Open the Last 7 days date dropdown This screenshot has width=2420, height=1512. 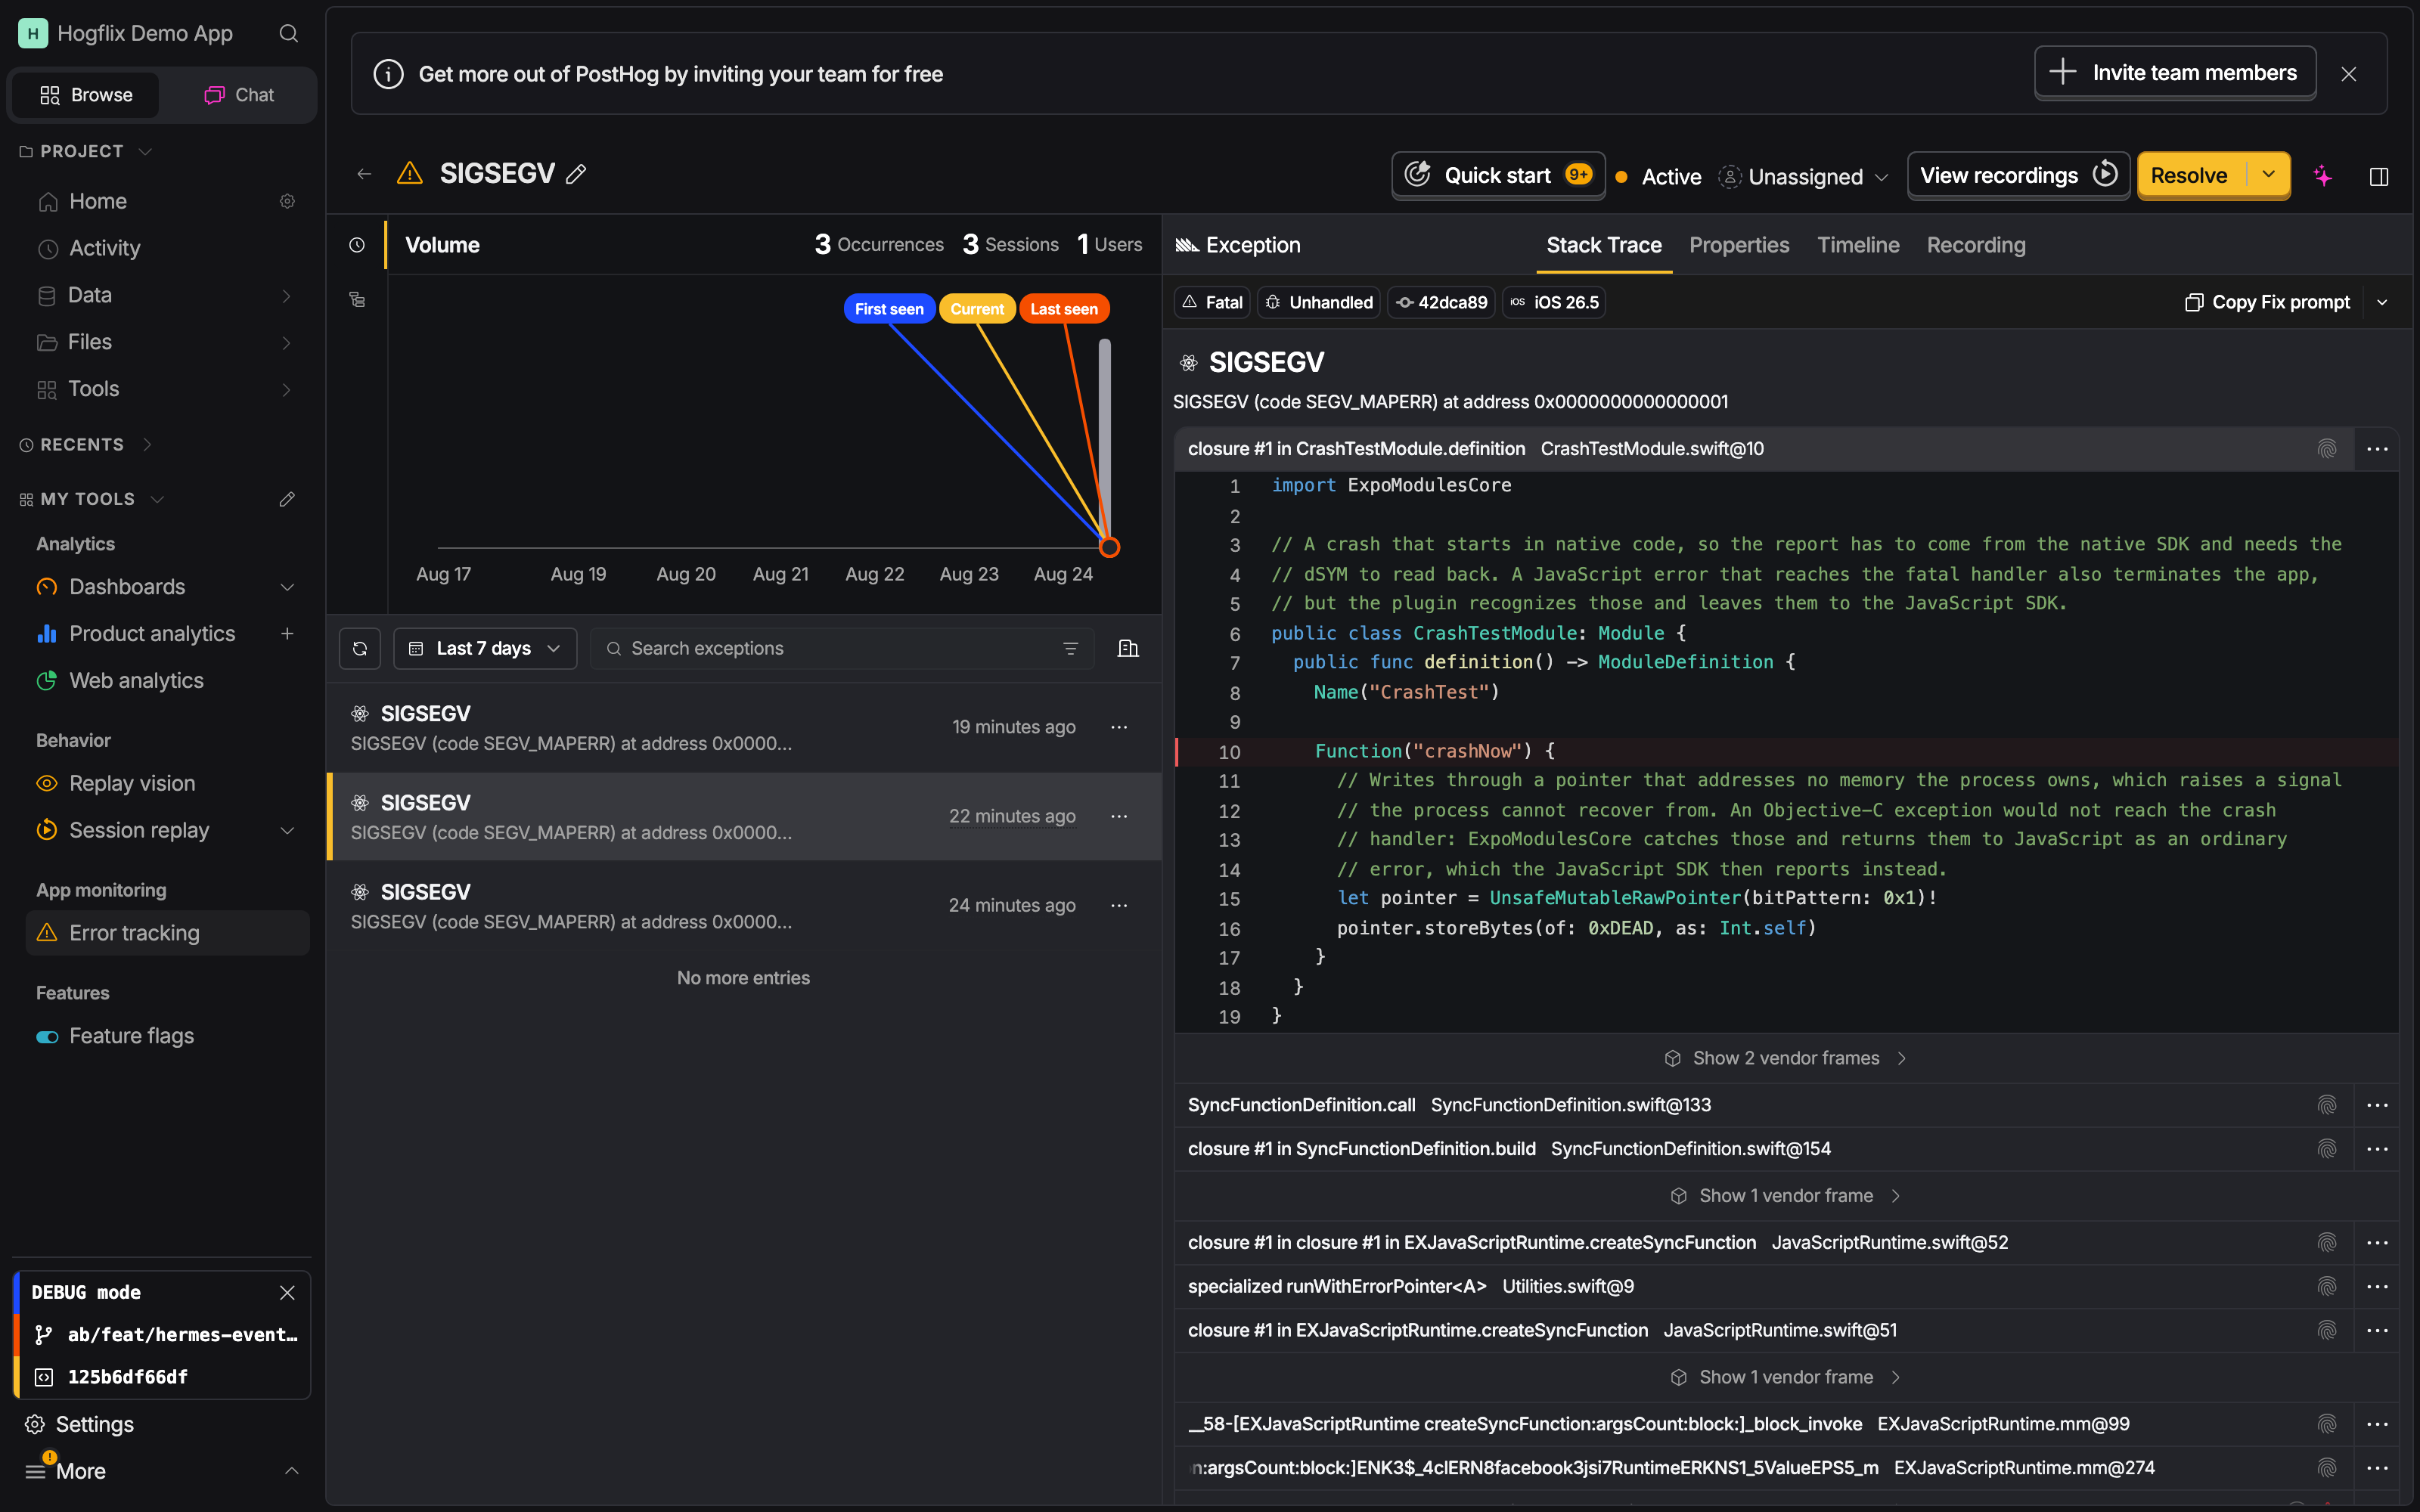tap(485, 648)
